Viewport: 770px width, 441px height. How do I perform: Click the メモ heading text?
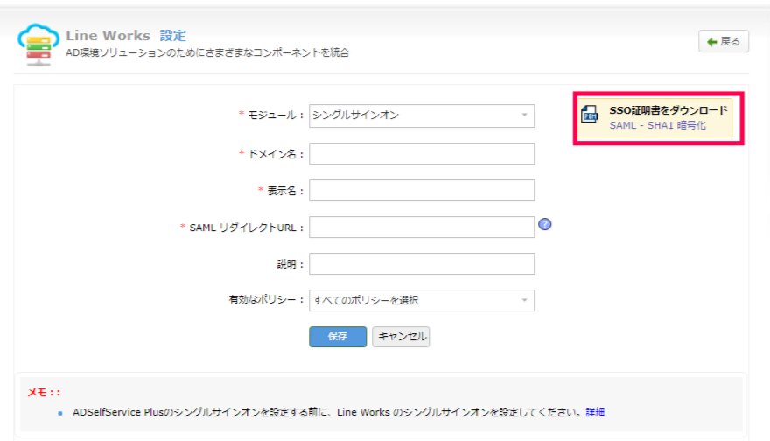coord(44,392)
